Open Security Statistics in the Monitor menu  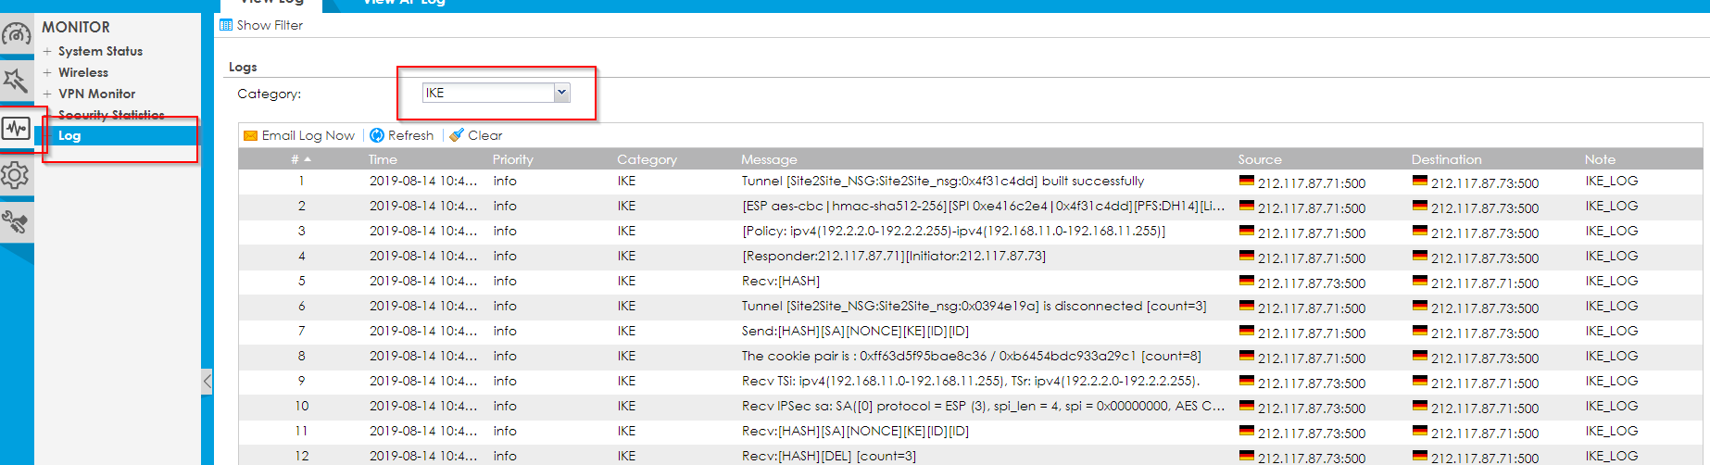111,115
